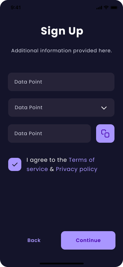Click the Continue button
This screenshot has width=123, height=267.
(88, 240)
